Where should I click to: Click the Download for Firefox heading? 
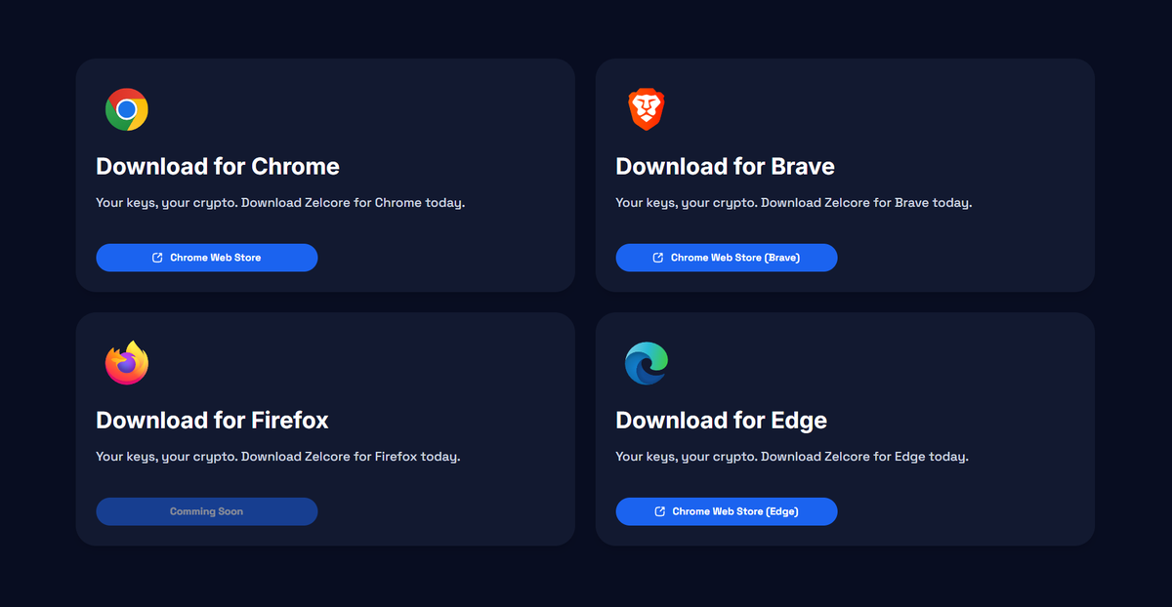pos(211,420)
